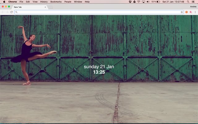Open Spotlight search
198x124 pixels.
188,2
